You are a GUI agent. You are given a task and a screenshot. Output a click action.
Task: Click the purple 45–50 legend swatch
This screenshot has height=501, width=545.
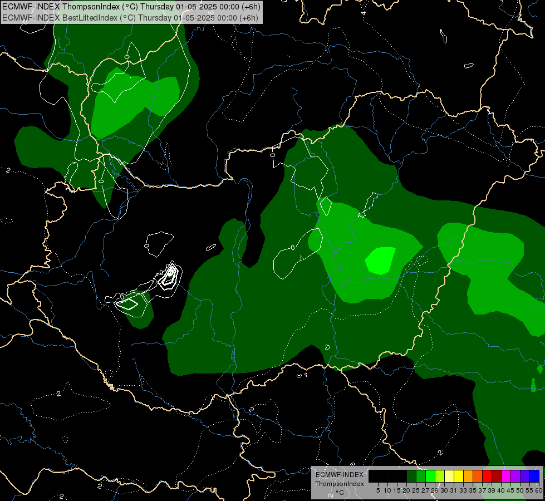[515, 476]
